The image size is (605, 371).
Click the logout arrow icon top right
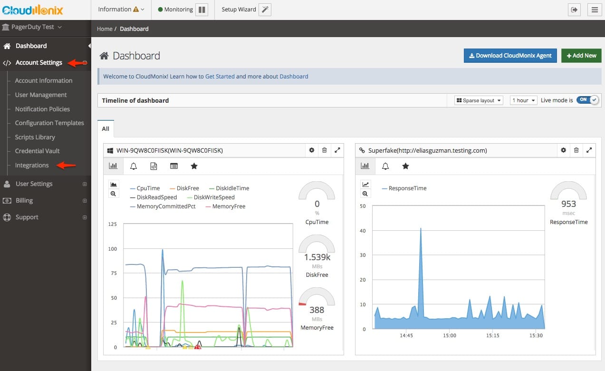(x=575, y=10)
